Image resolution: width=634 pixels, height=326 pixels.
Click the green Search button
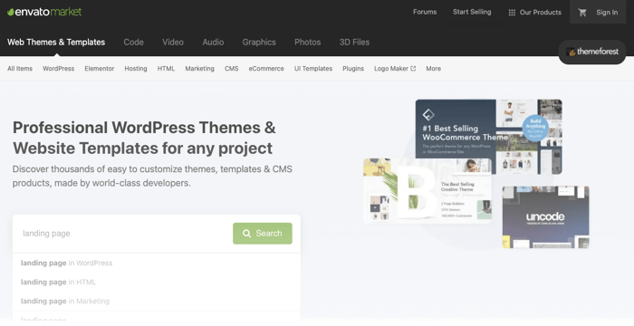(x=263, y=234)
